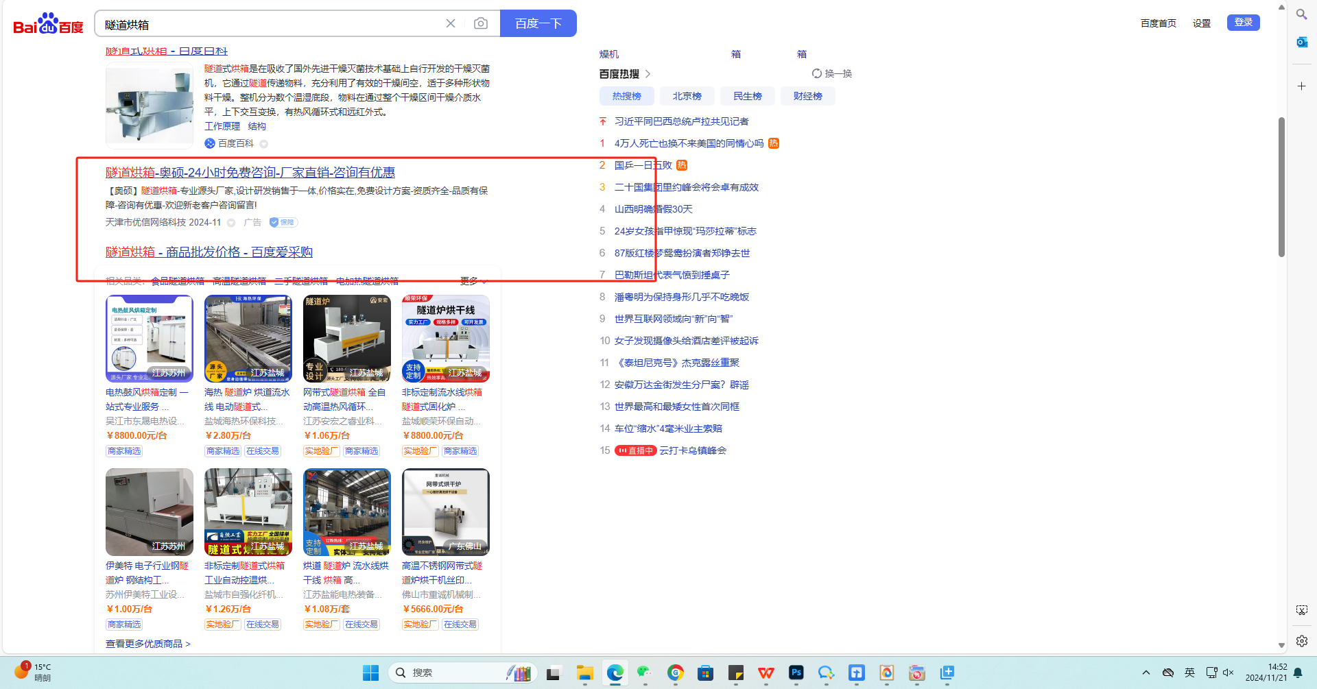This screenshot has height=689, width=1317.
Task: Click the 直播中 live badge
Action: click(x=636, y=450)
